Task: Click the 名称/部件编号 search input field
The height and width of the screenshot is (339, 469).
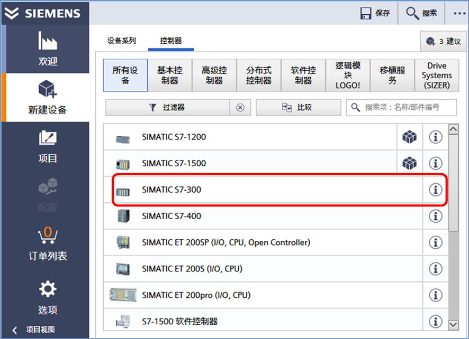Action: (401, 107)
